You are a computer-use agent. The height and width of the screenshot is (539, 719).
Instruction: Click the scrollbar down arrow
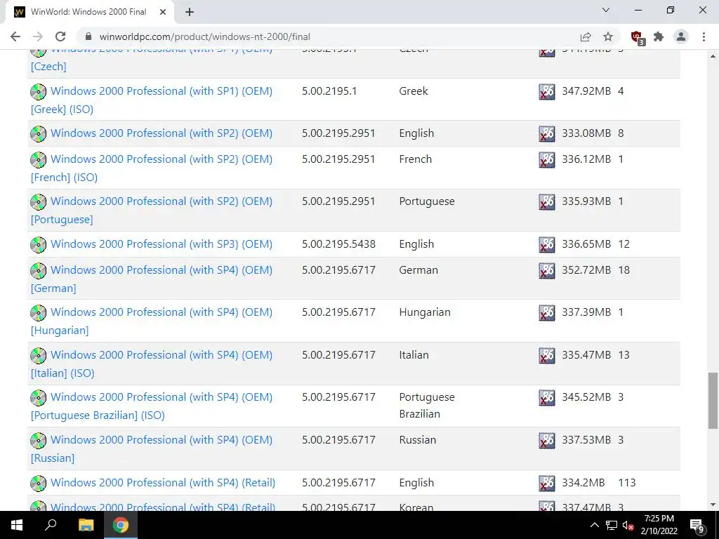pyautogui.click(x=713, y=505)
